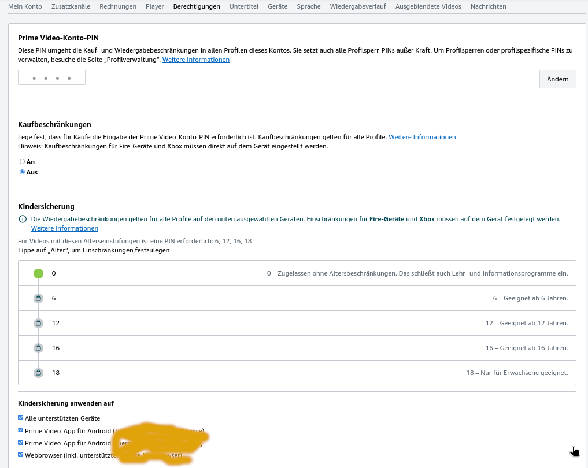
Task: Click the info icon under Kindersicherung
Action: (23, 220)
